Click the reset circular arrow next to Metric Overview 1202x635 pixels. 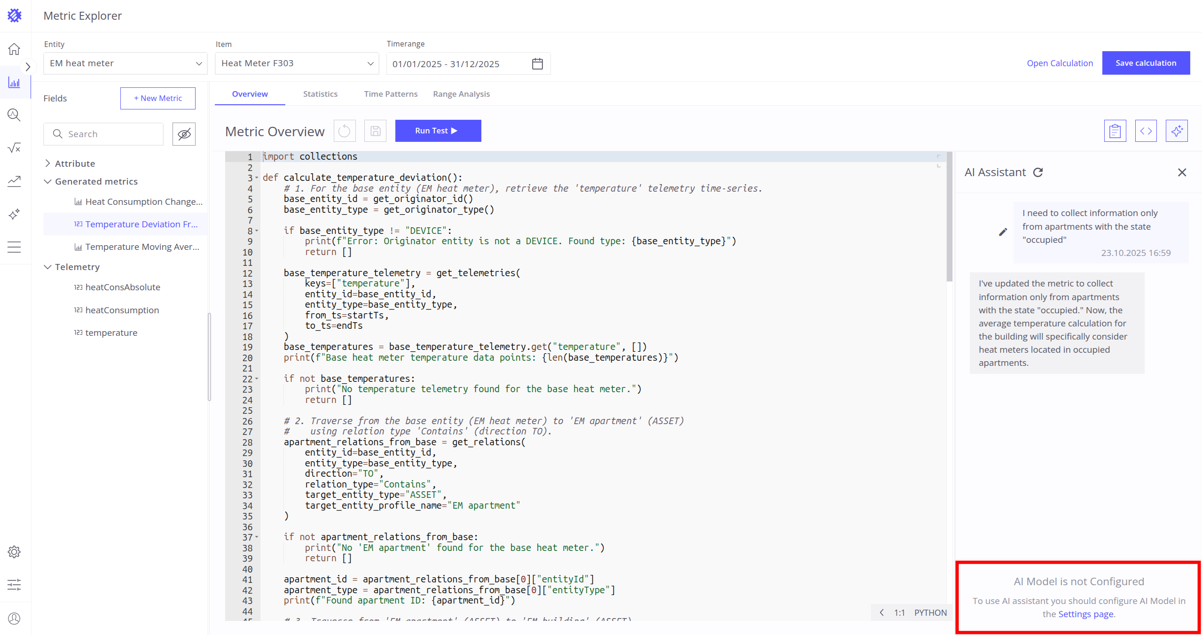(345, 131)
